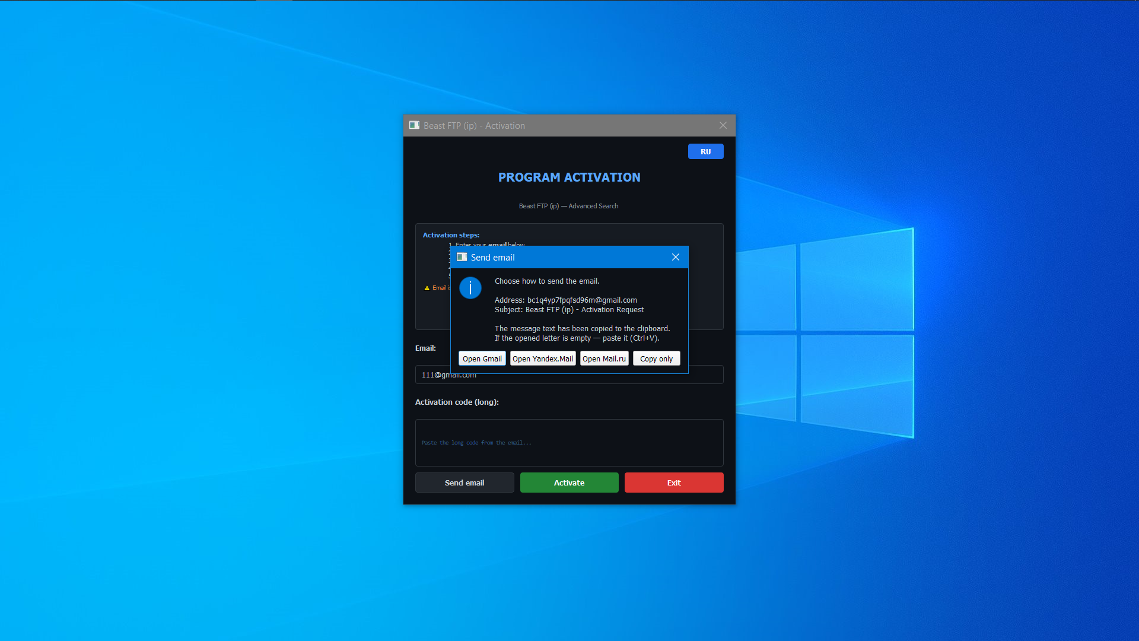Image resolution: width=1139 pixels, height=641 pixels.
Task: Close the Beast FTP Activation window
Action: click(x=723, y=125)
